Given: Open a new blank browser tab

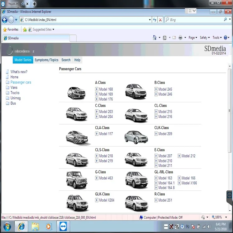Looking at the screenshot, I should pos(73,38).
